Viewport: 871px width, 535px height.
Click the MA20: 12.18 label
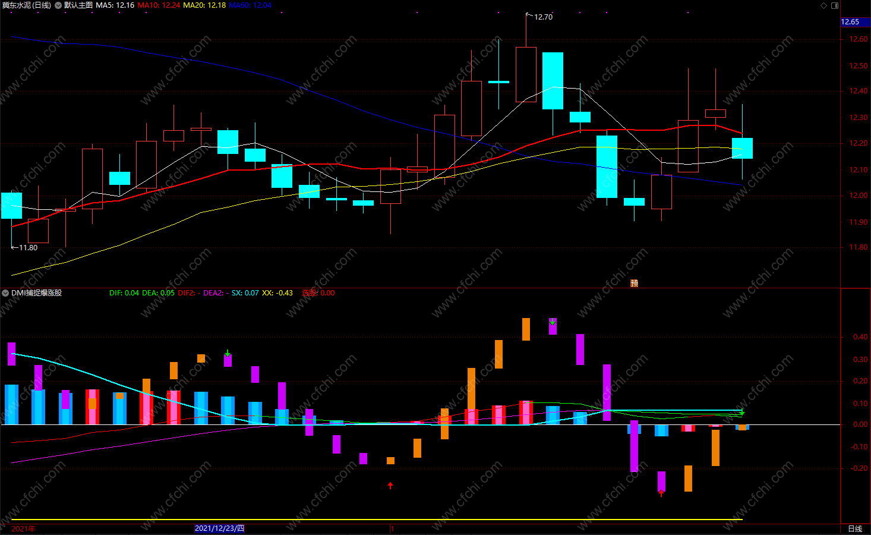click(204, 5)
